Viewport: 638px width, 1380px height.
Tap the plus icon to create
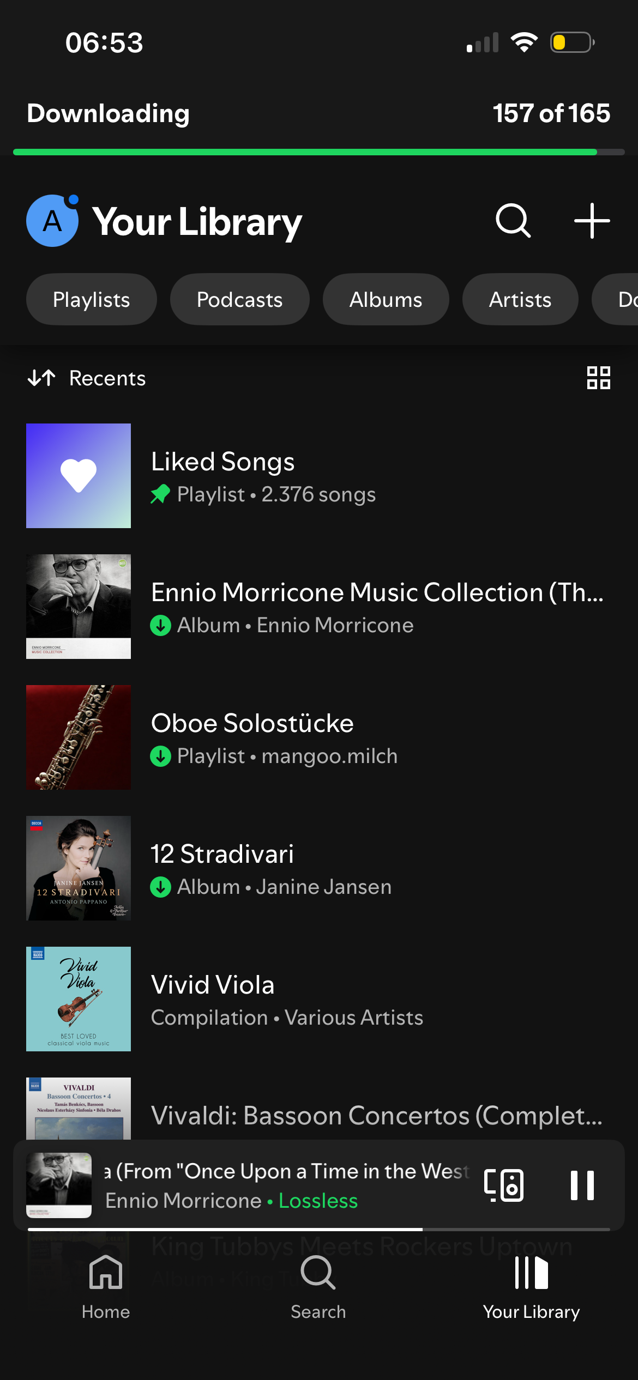592,221
